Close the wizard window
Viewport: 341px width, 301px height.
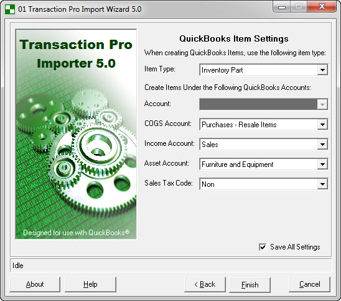tap(322, 7)
